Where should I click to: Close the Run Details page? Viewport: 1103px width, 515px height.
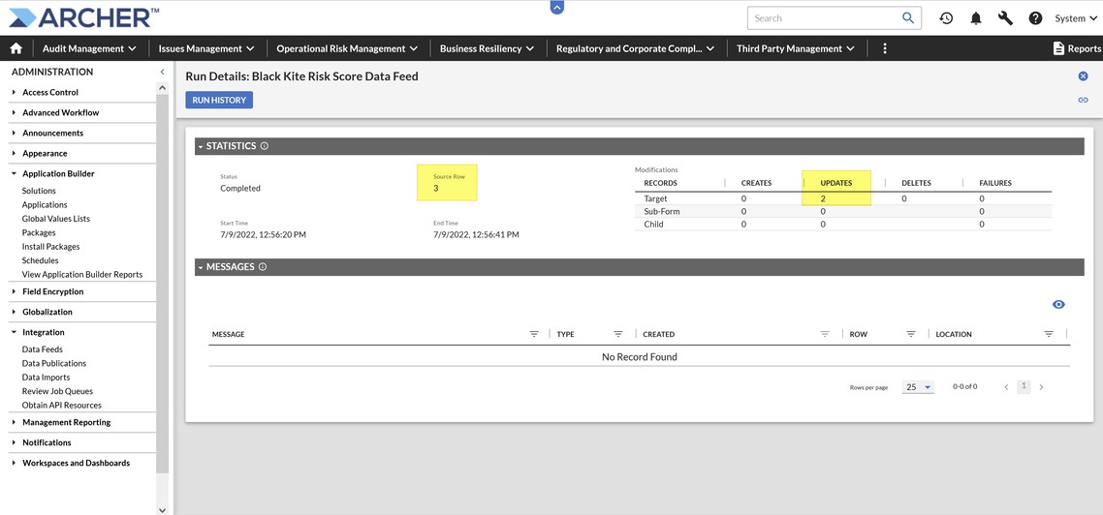1084,76
